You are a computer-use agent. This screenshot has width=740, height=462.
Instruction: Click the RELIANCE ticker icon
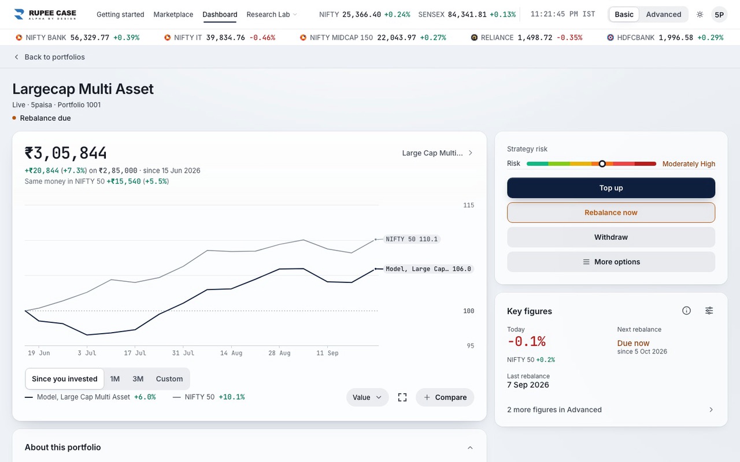click(x=474, y=38)
